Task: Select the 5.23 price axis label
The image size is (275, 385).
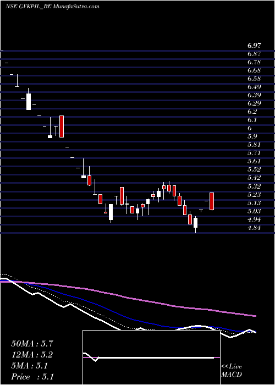Action: (x=254, y=195)
